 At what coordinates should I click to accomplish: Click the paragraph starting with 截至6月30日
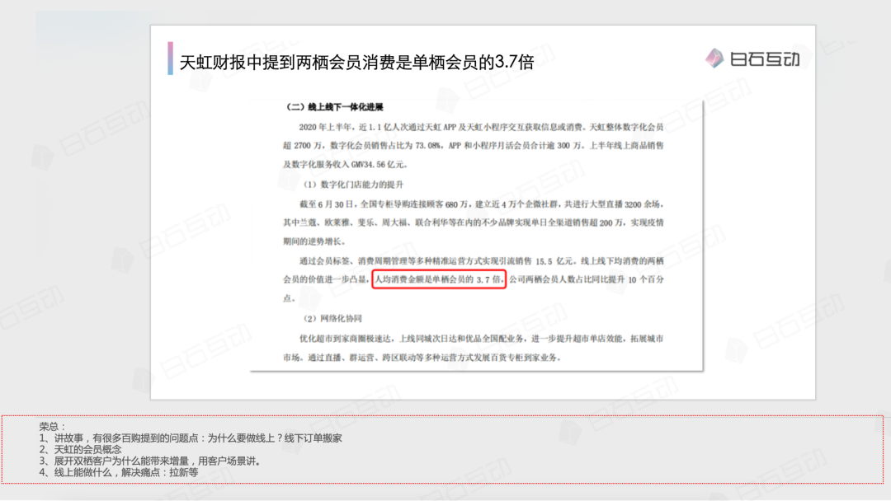pos(474,222)
